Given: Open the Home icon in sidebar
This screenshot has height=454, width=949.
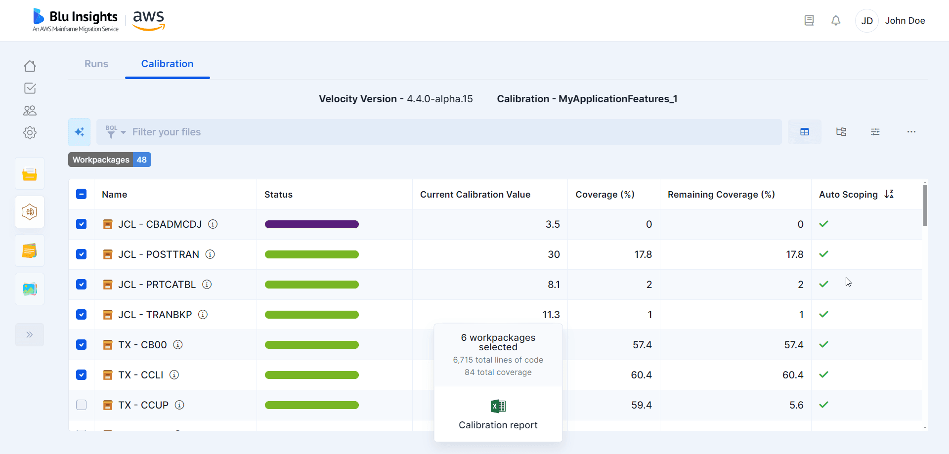Looking at the screenshot, I should click(x=30, y=66).
